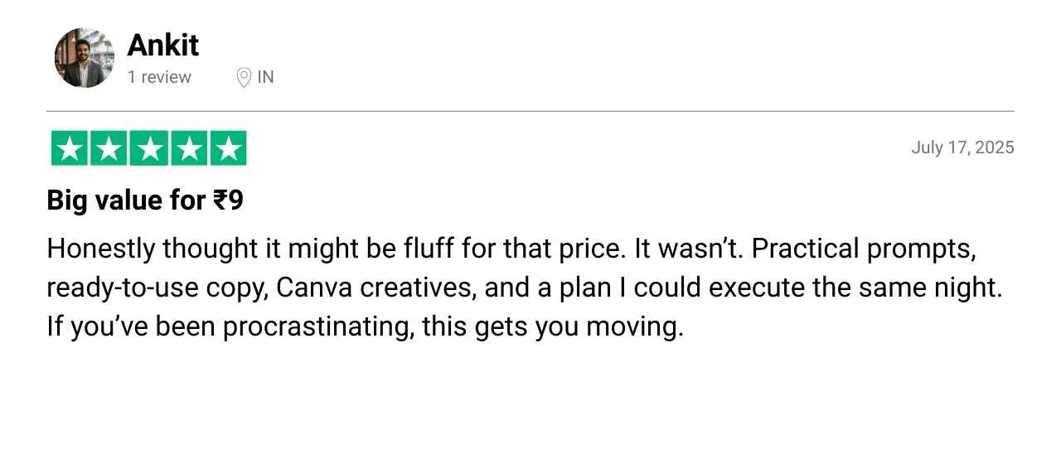Click the second green rating star
The image size is (1061, 464).
point(109,148)
